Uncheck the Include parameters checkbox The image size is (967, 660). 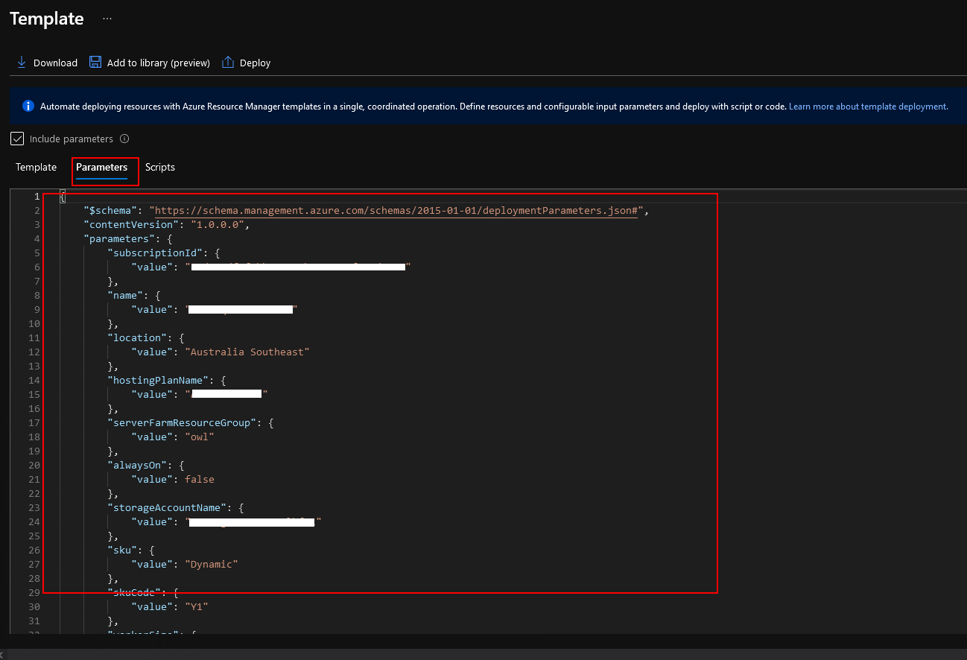pyautogui.click(x=17, y=139)
